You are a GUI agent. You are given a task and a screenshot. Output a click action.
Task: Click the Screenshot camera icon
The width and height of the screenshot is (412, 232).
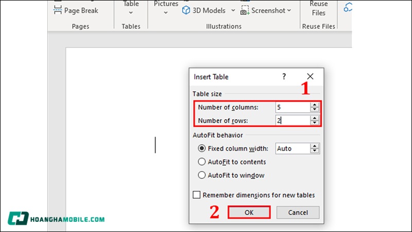(245, 10)
